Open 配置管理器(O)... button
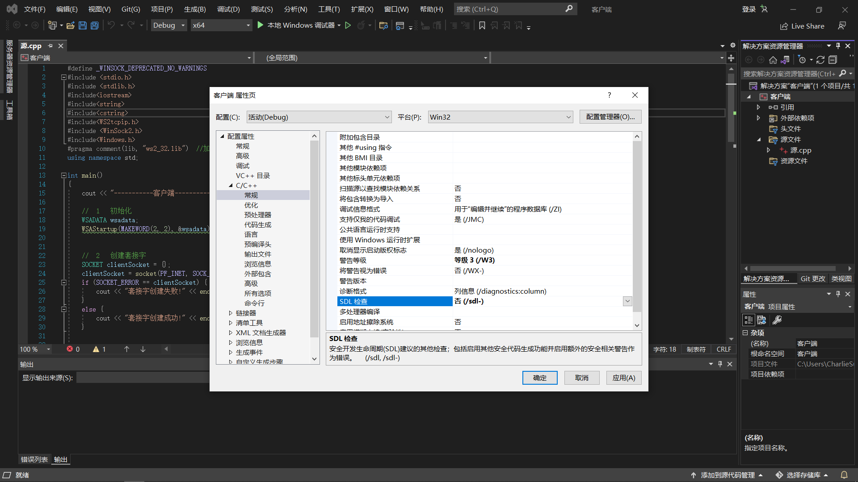This screenshot has height=482, width=858. [x=610, y=116]
